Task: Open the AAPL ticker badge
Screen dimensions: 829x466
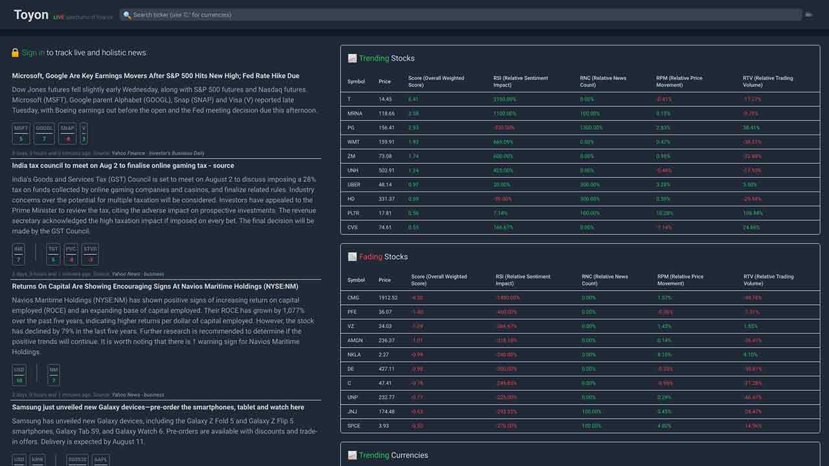Action: coord(100,460)
